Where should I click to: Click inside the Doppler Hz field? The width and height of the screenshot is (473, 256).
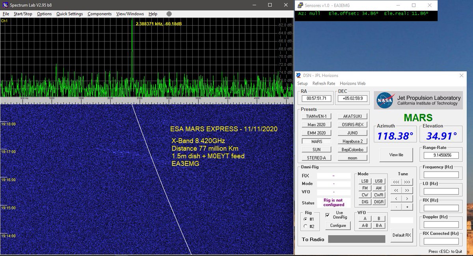(x=440, y=224)
